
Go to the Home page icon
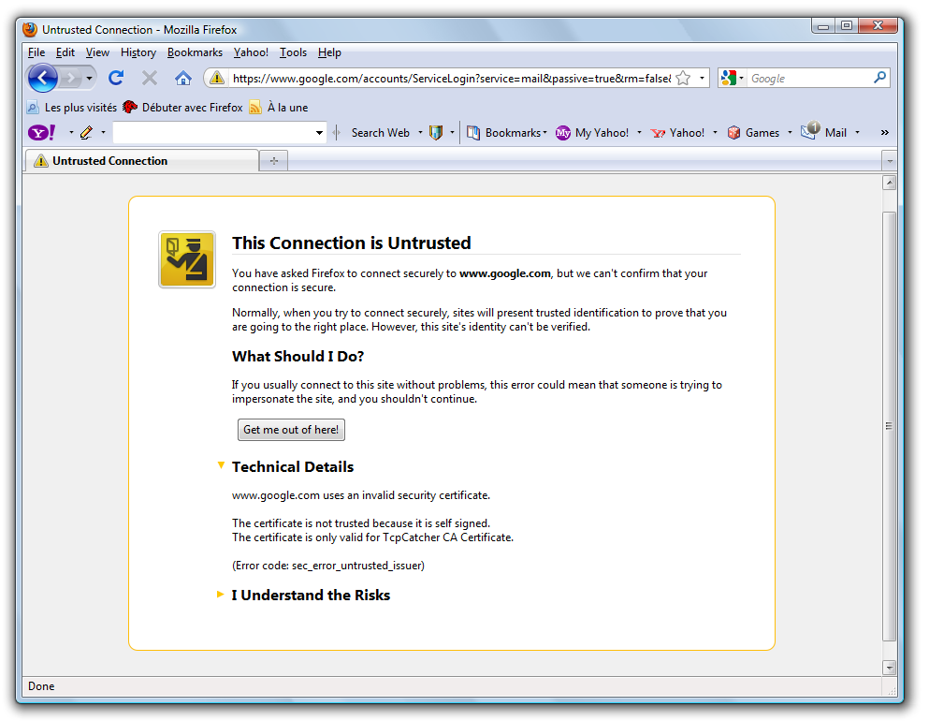(x=183, y=78)
